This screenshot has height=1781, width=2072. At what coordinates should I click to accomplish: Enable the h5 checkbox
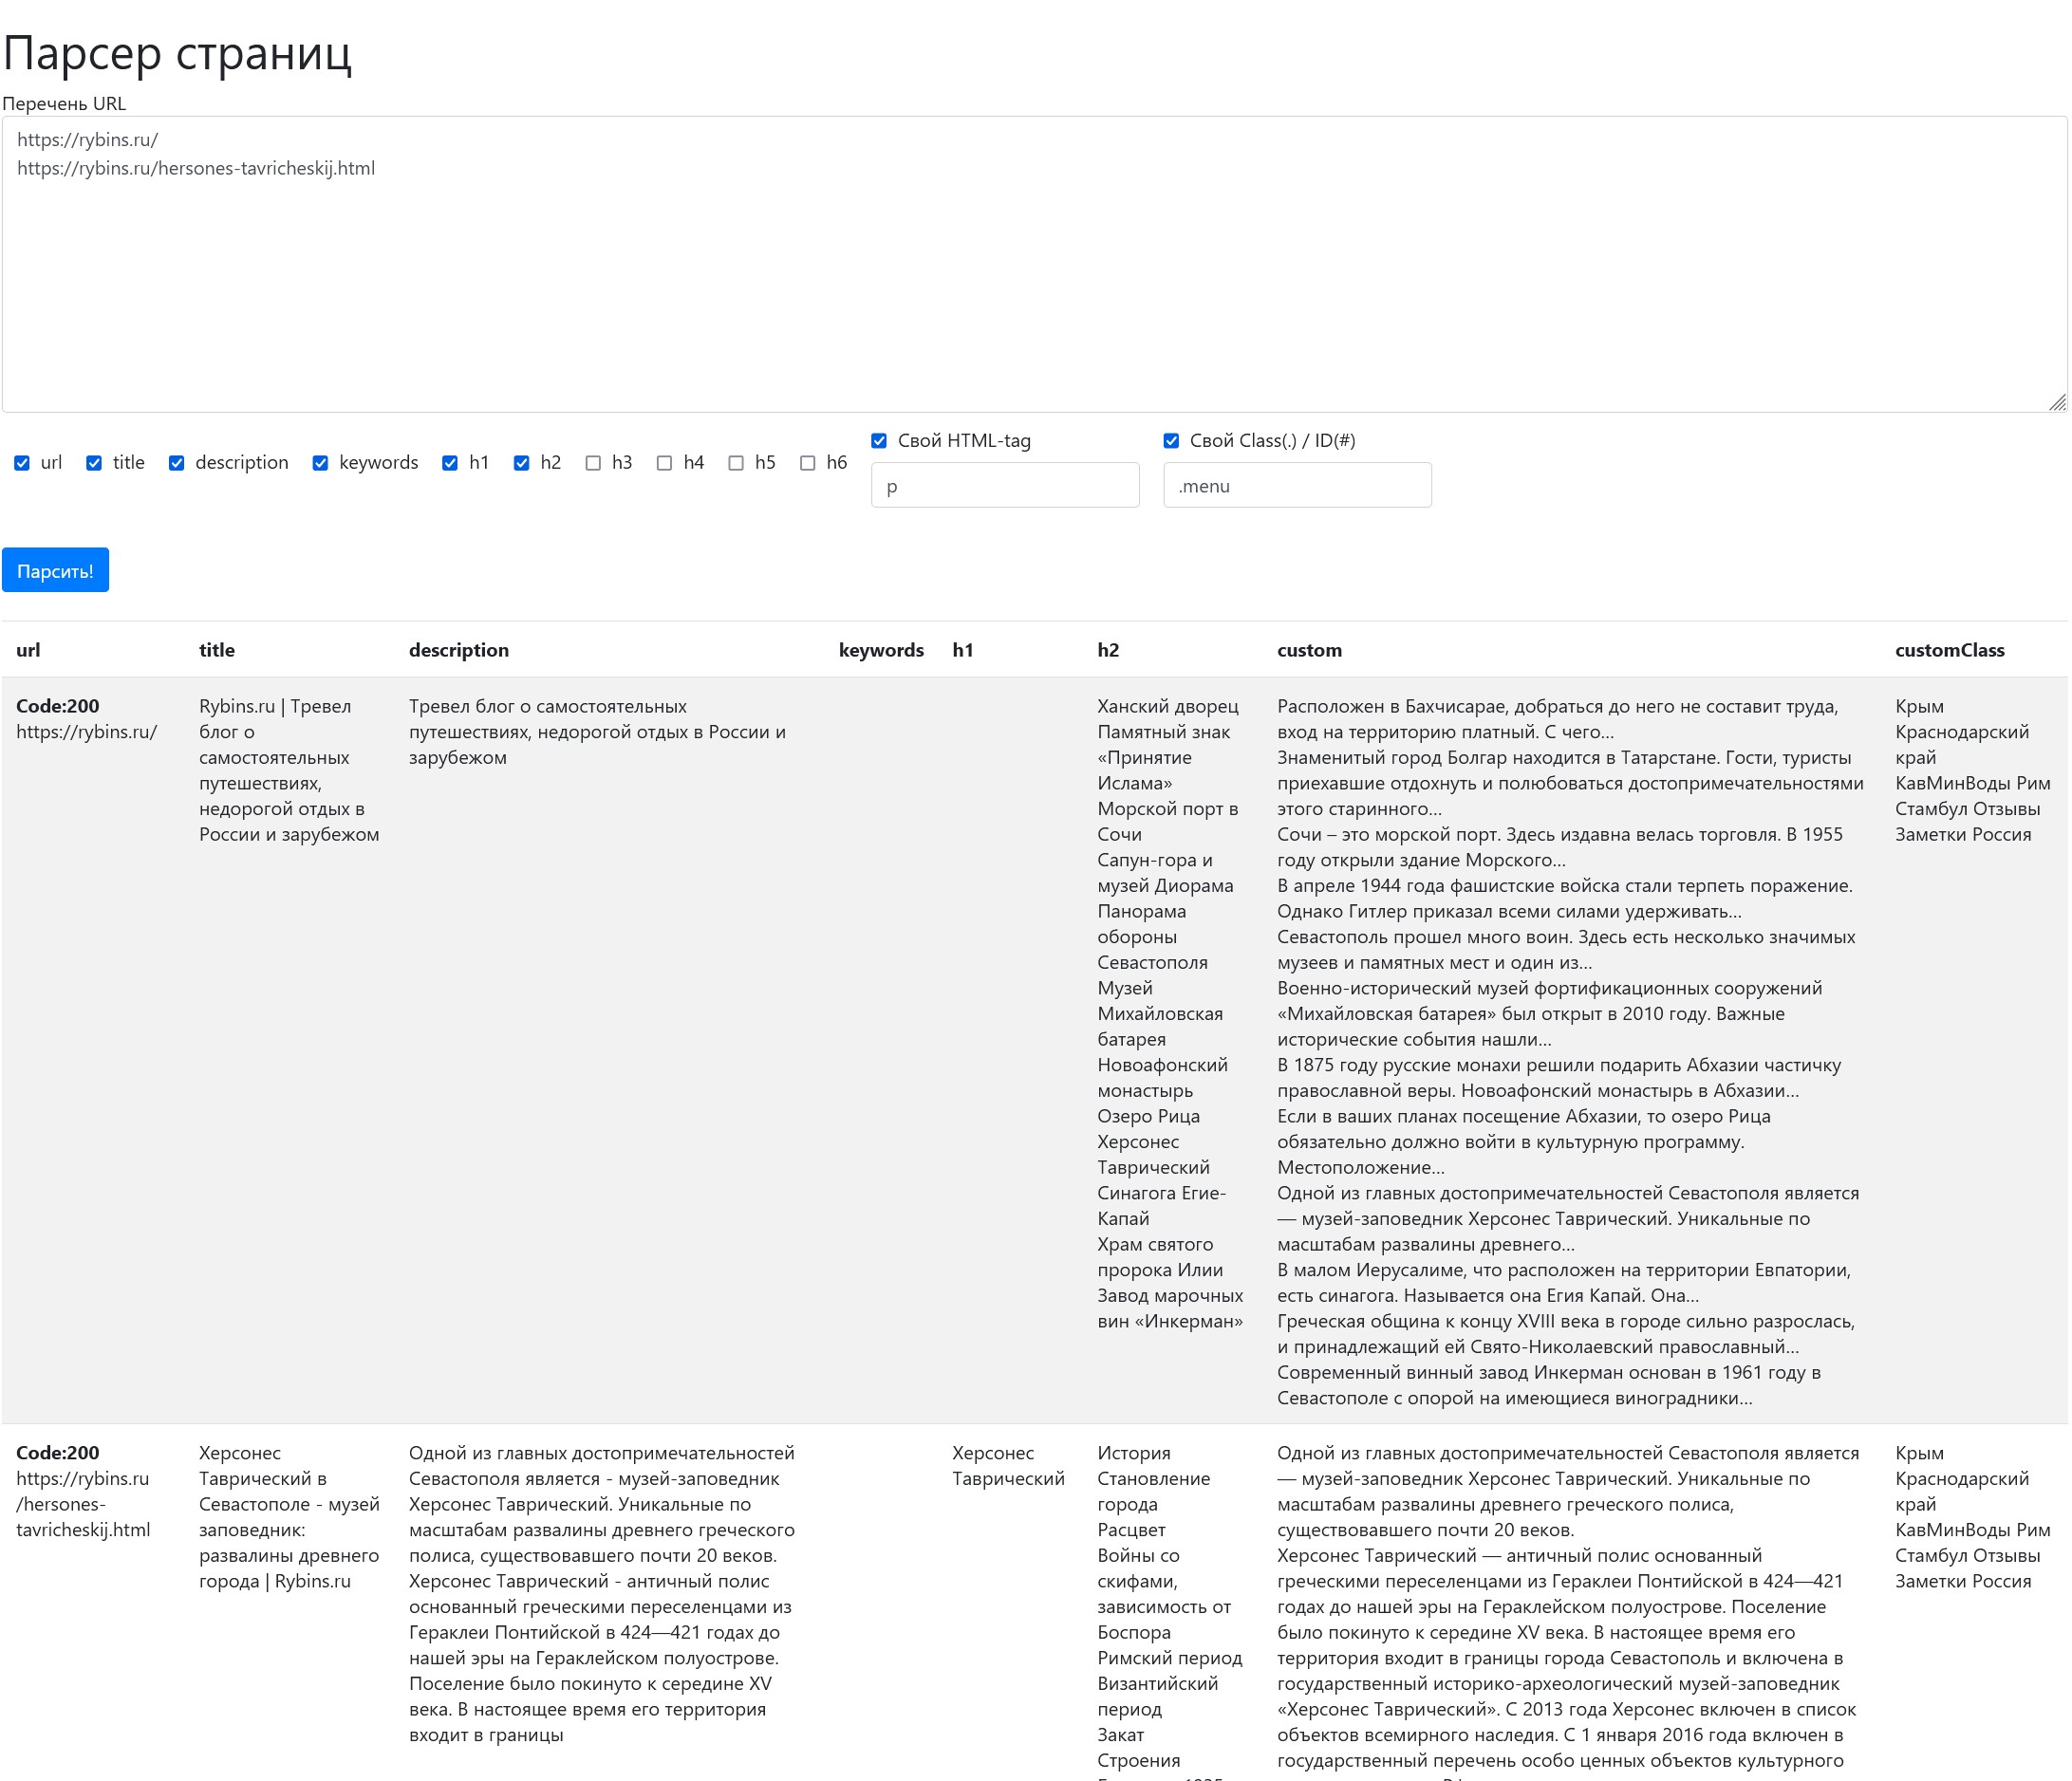point(736,463)
